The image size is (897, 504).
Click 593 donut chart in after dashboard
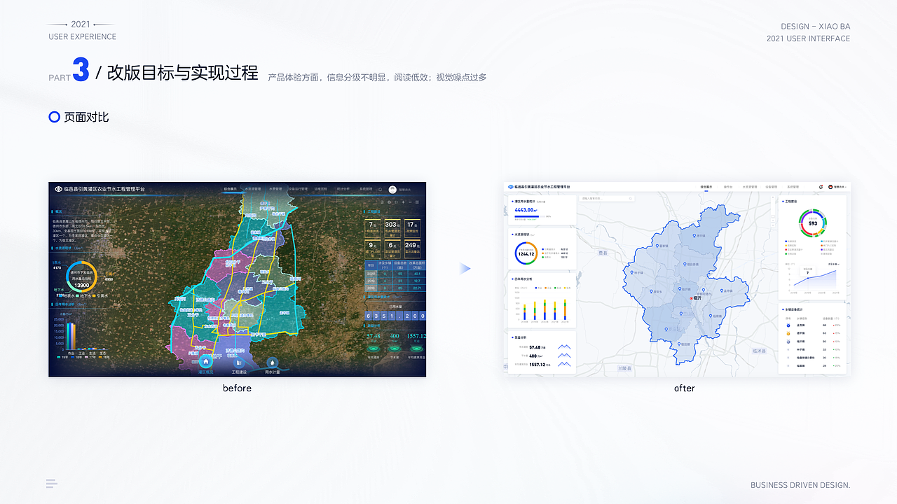click(x=813, y=223)
